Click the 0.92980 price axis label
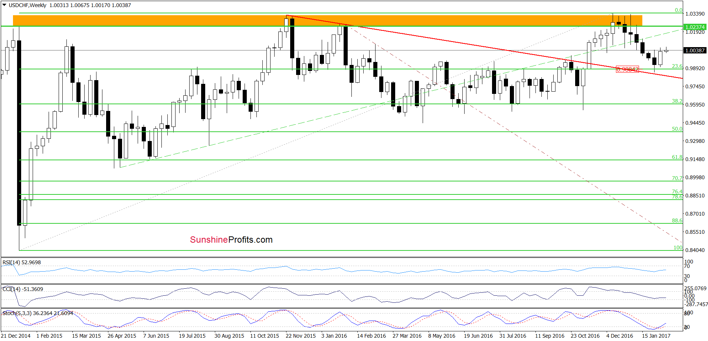This screenshot has height=341, width=708. (x=695, y=141)
